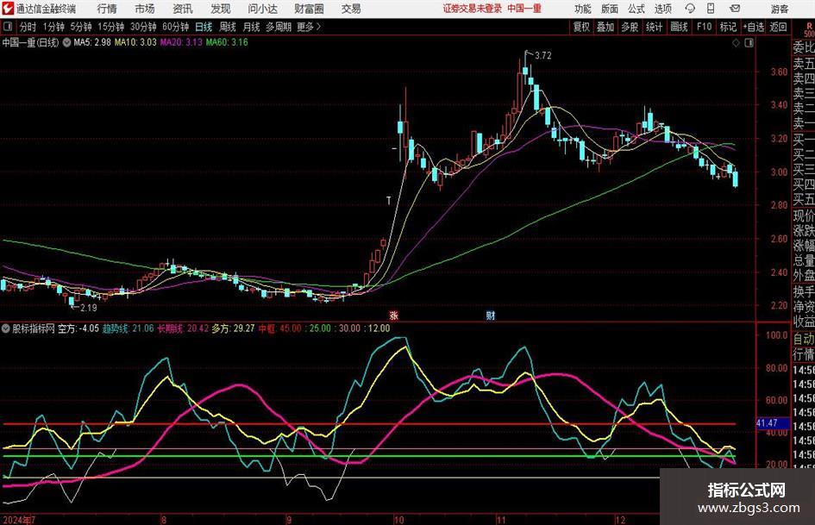The height and width of the screenshot is (525, 815).
Task: Click the 趋势线: 21.06 value label
Action: coord(128,328)
